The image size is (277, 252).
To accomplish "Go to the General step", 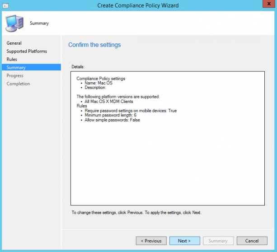I will pyautogui.click(x=14, y=43).
